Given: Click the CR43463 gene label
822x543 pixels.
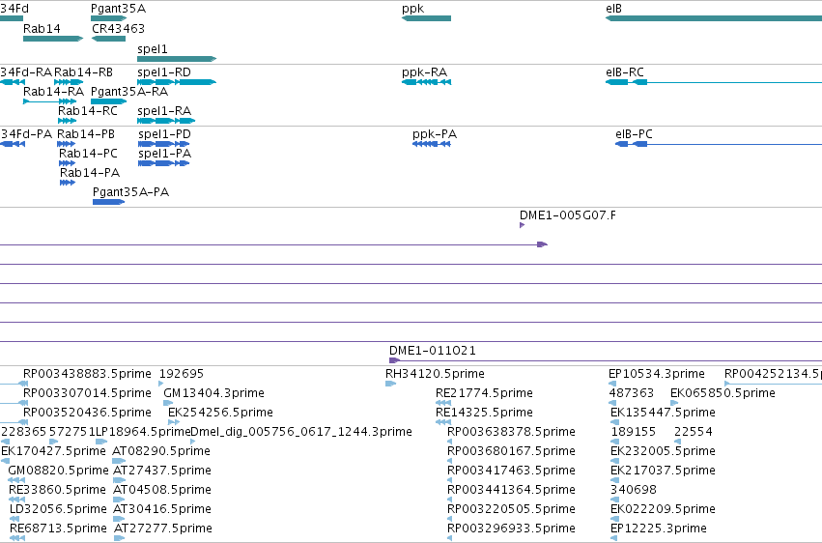Looking at the screenshot, I should point(118,28).
